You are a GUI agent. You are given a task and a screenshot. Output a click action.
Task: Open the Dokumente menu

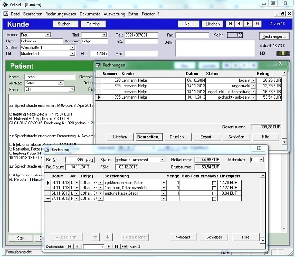90,14
